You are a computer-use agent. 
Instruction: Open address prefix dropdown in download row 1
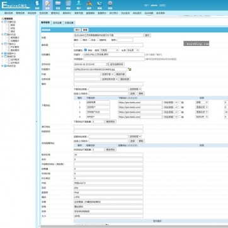coord(170,102)
